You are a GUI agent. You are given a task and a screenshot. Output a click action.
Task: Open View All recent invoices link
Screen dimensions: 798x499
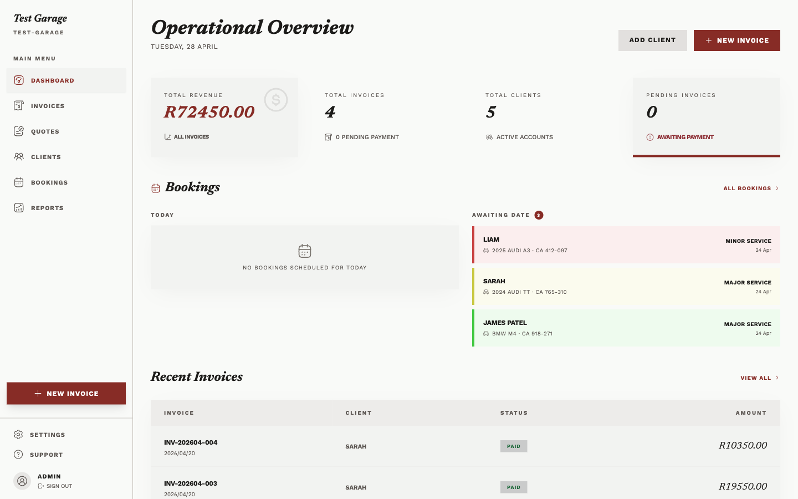point(760,378)
